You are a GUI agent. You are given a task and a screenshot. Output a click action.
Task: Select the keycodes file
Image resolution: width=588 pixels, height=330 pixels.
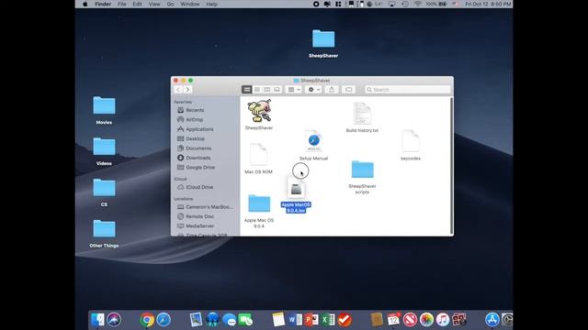click(411, 141)
